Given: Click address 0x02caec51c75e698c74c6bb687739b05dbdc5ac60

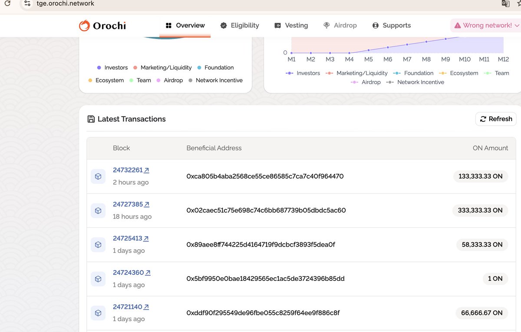Looking at the screenshot, I should (266, 210).
